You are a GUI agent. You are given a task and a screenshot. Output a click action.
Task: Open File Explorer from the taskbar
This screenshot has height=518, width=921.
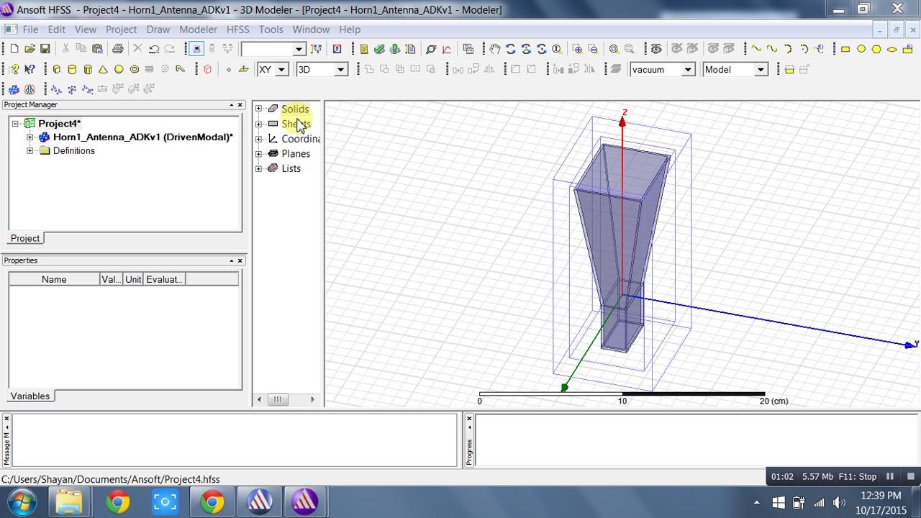[69, 501]
